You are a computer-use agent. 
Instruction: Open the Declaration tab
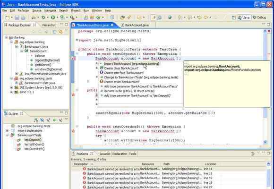(120, 154)
